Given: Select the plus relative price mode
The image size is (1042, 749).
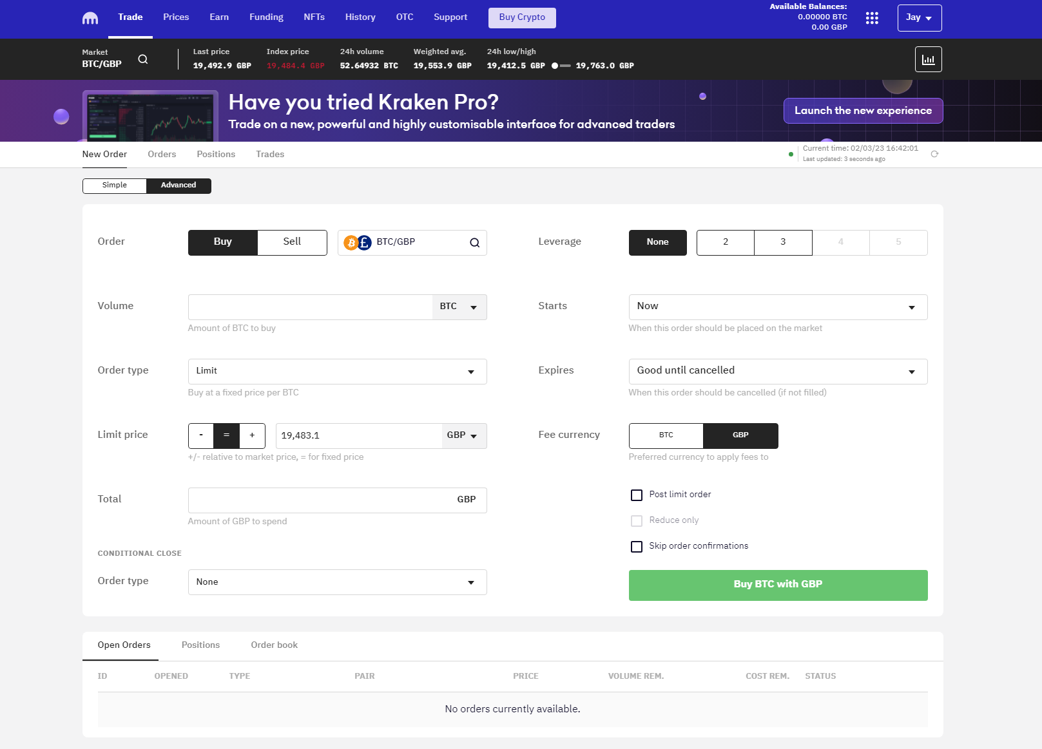Looking at the screenshot, I should pyautogui.click(x=252, y=436).
